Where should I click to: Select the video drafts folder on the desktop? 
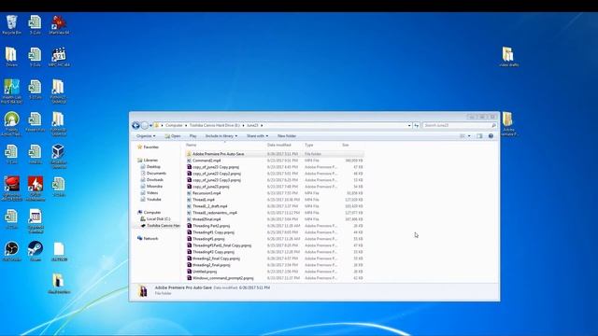click(508, 57)
